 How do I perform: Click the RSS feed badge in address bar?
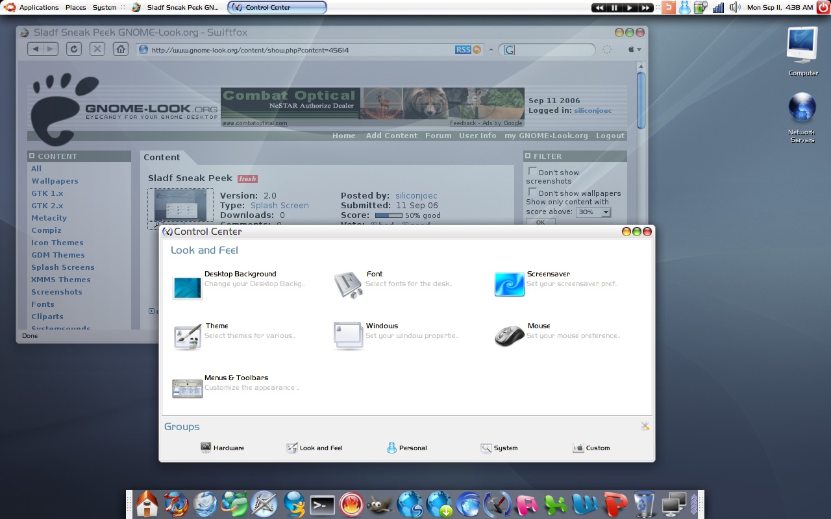click(463, 49)
